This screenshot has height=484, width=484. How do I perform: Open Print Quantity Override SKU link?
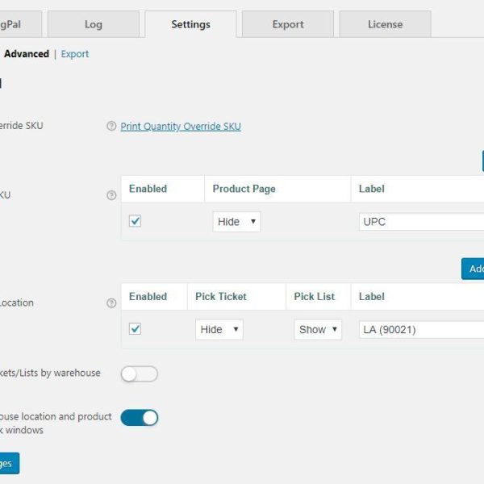point(181,127)
